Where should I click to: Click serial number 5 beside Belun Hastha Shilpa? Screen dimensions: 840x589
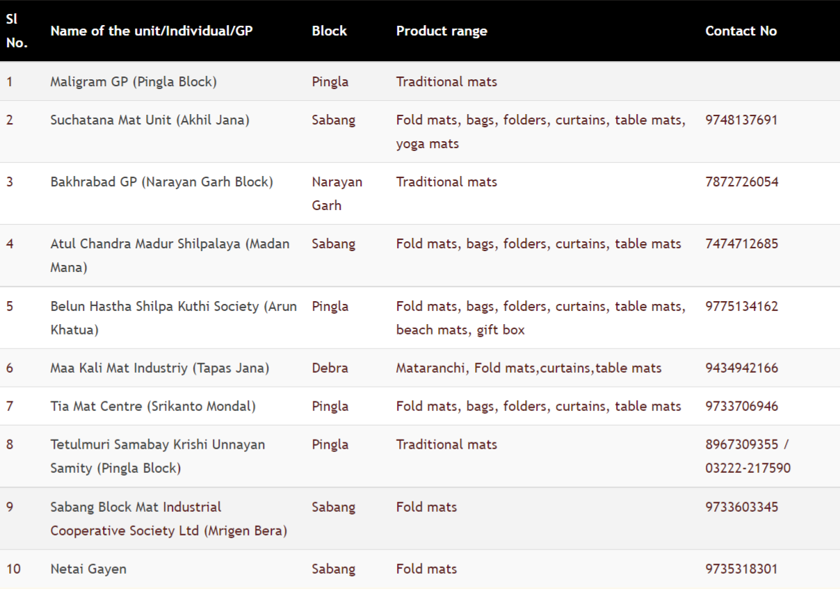click(x=10, y=306)
